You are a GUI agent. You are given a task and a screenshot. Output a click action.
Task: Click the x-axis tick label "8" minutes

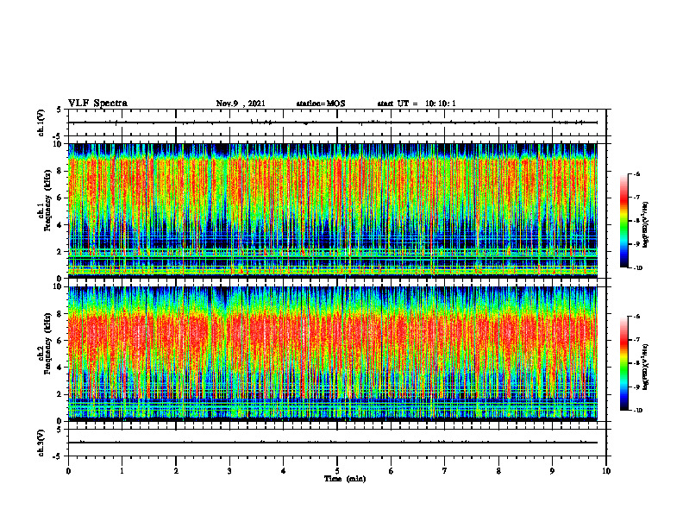498,471
